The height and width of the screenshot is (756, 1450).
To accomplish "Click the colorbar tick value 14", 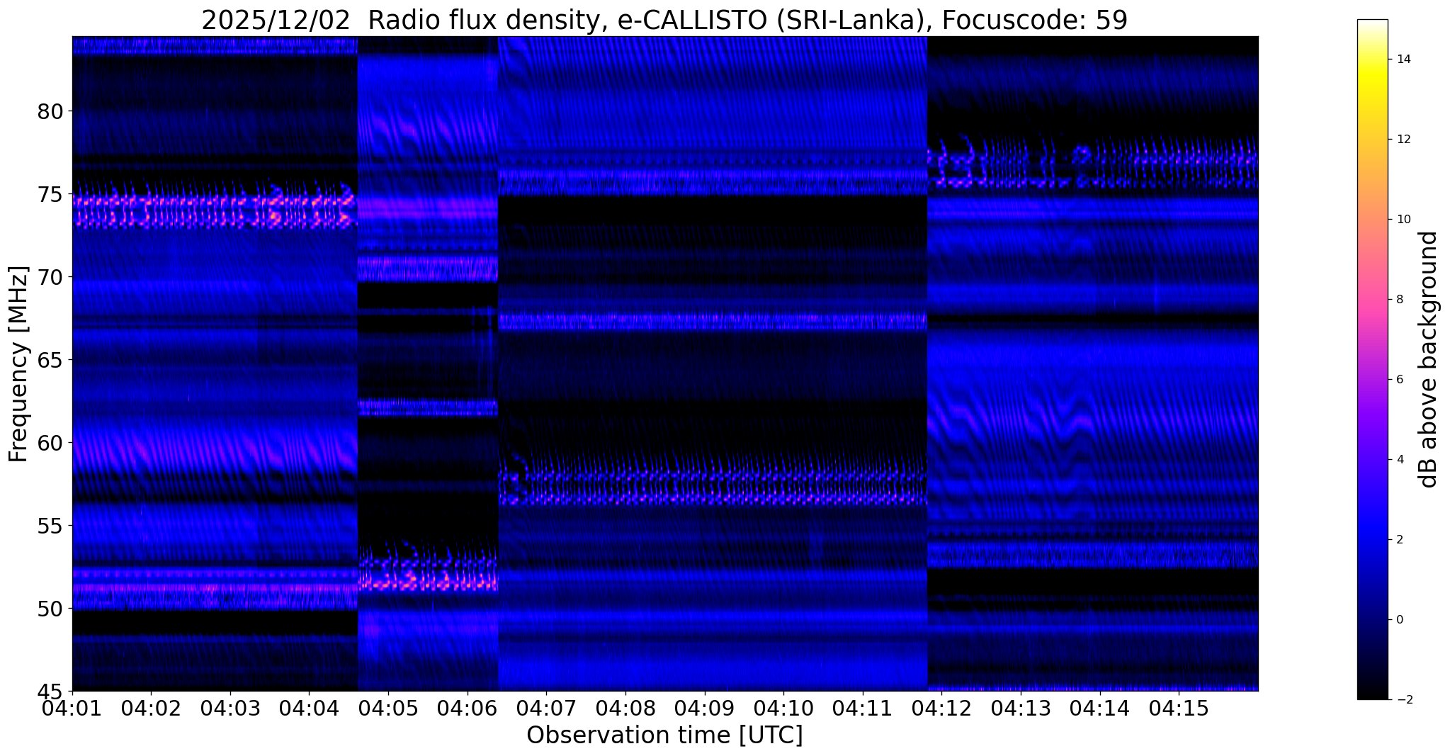I will [1403, 60].
